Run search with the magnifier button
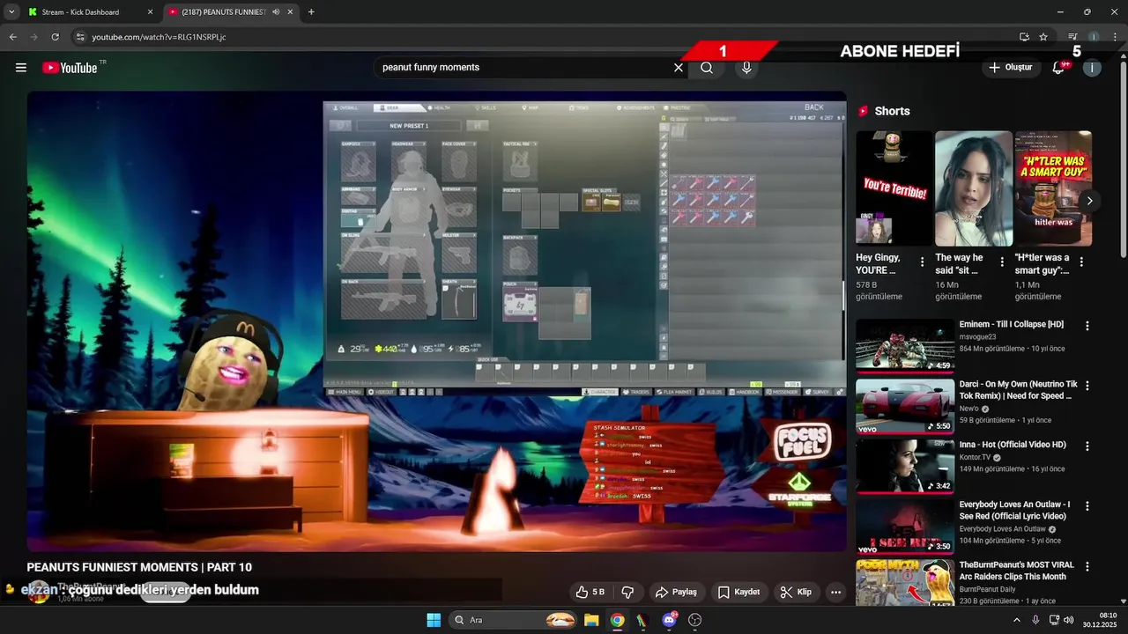1128x634 pixels. tap(707, 68)
